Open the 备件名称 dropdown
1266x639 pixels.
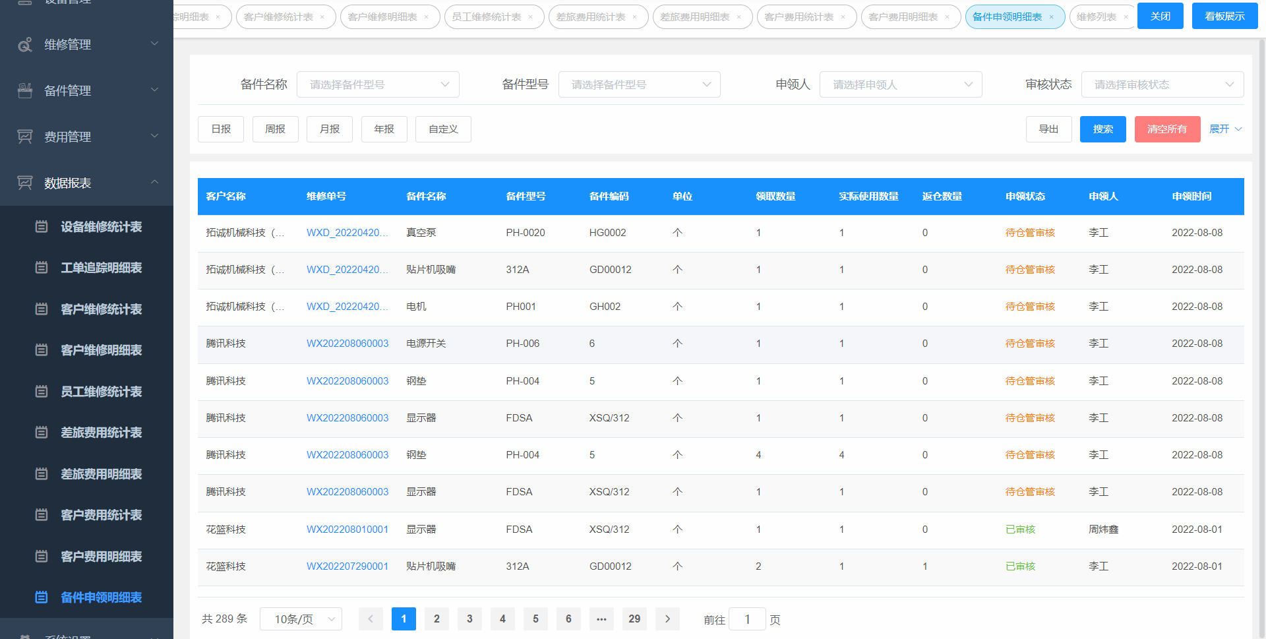378,84
